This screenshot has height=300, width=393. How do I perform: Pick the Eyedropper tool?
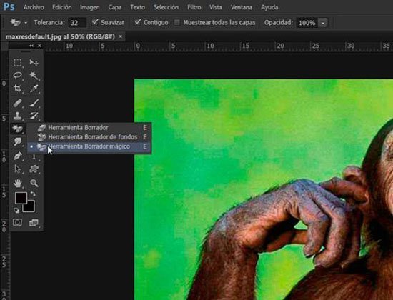pyautogui.click(x=34, y=89)
